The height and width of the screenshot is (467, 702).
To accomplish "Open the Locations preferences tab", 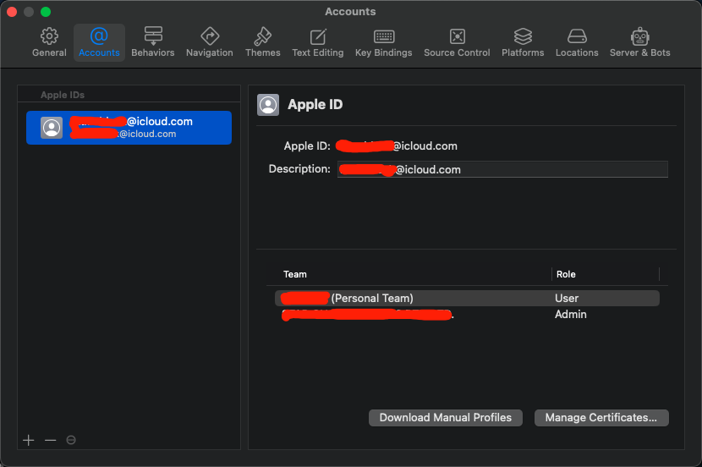I will pyautogui.click(x=577, y=43).
